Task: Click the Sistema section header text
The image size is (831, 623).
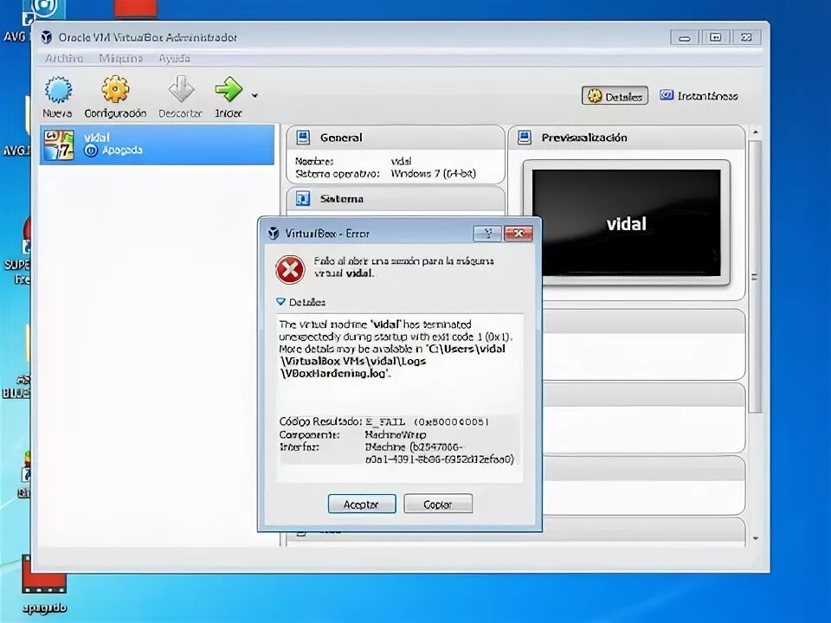Action: [x=342, y=199]
